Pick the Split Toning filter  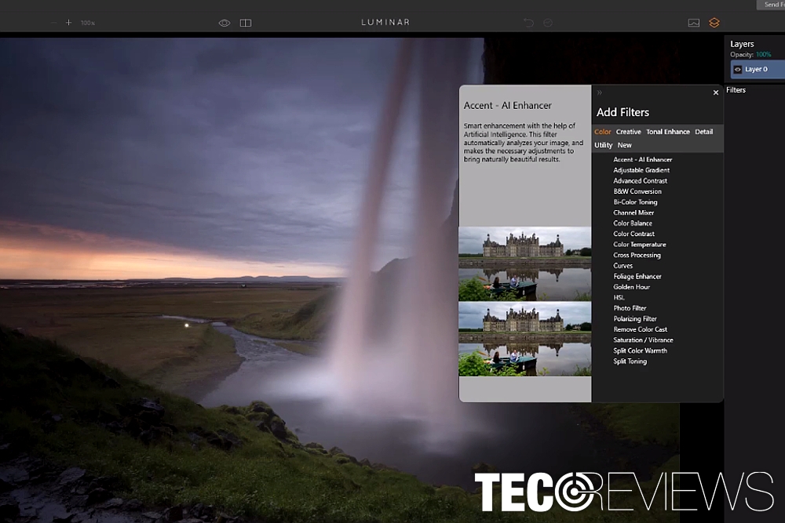click(x=630, y=361)
